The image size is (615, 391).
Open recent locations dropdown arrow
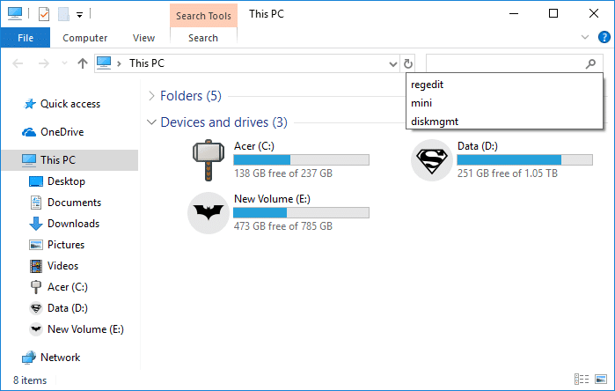65,63
